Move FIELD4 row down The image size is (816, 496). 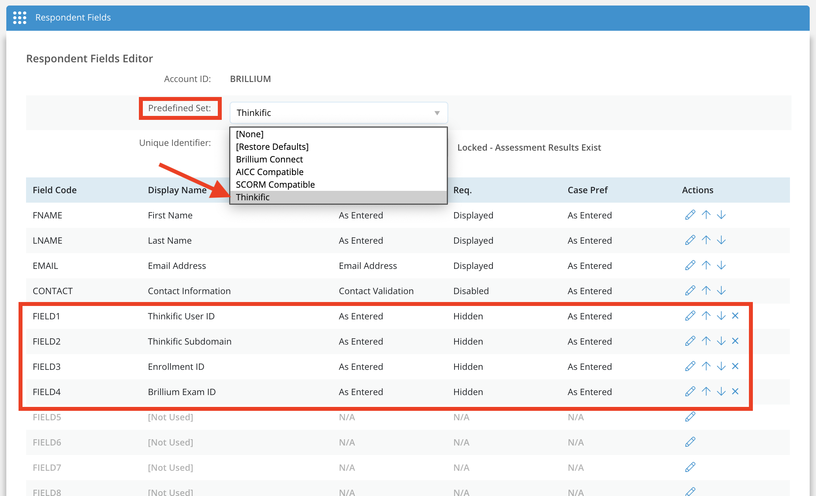721,392
